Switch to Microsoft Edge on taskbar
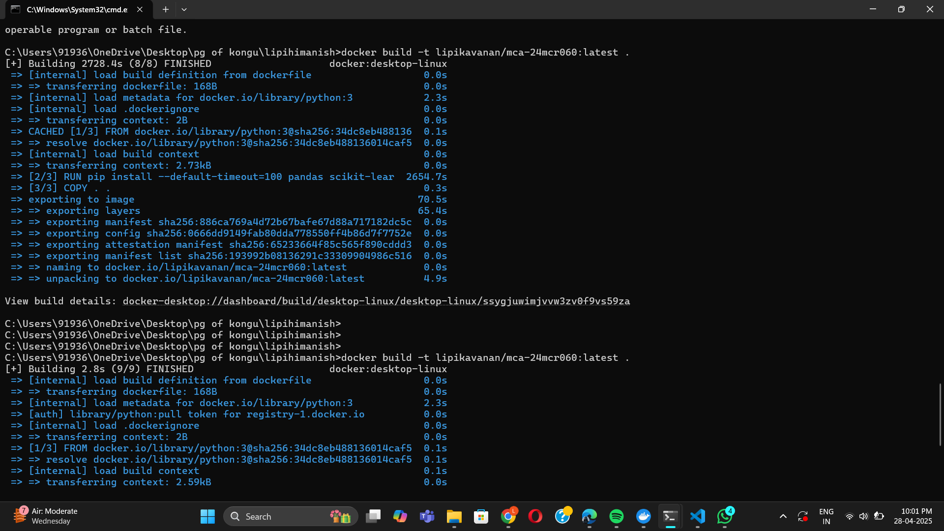 click(x=589, y=516)
